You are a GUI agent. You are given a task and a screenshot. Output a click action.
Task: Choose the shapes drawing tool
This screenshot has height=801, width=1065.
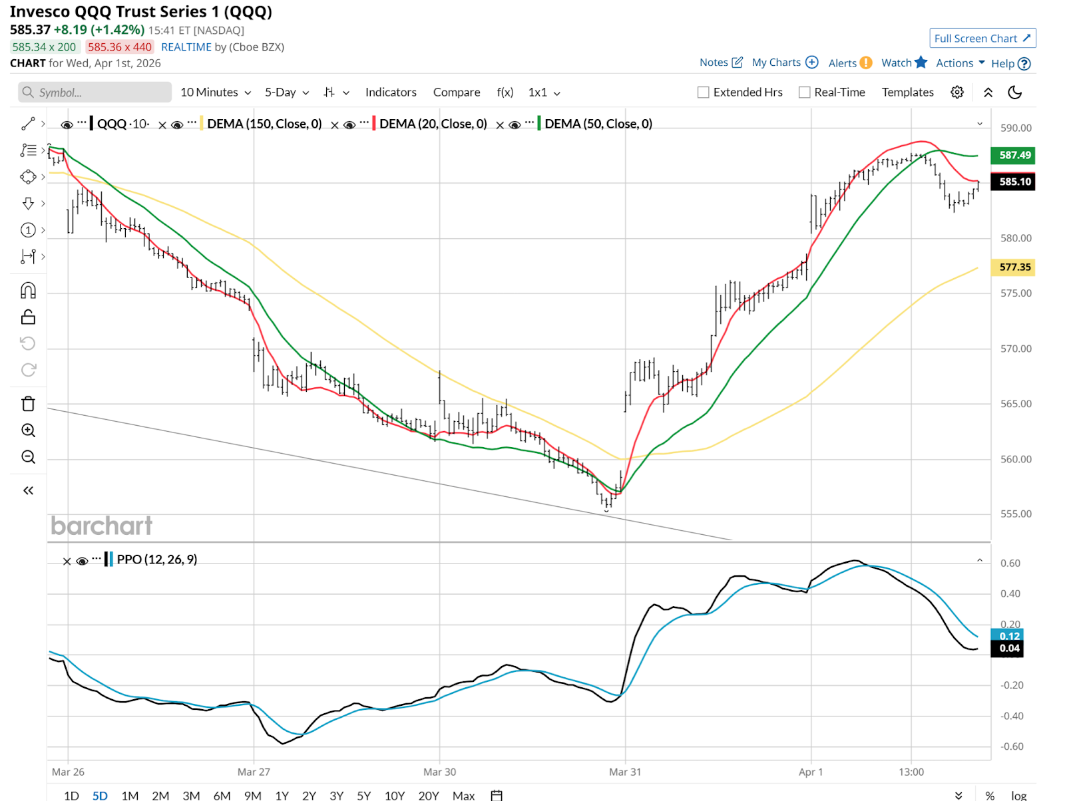pos(28,177)
